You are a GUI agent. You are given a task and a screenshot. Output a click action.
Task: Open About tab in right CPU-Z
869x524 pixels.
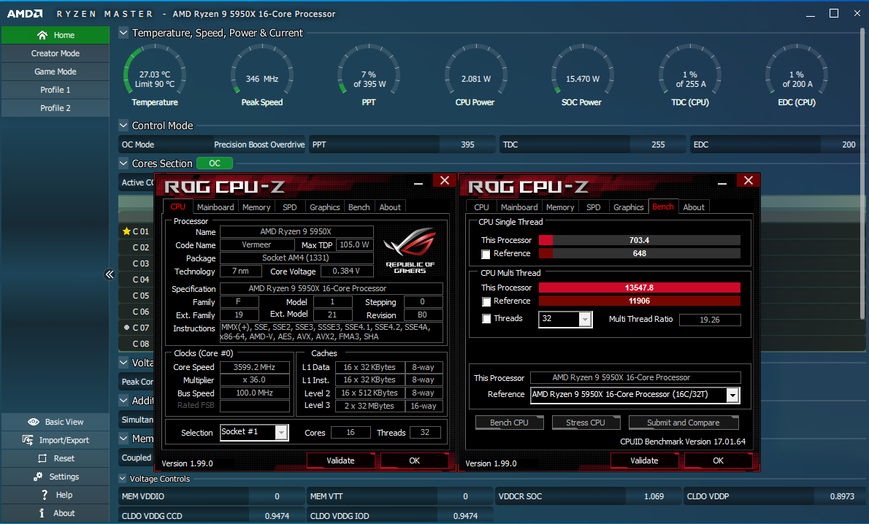(x=694, y=207)
